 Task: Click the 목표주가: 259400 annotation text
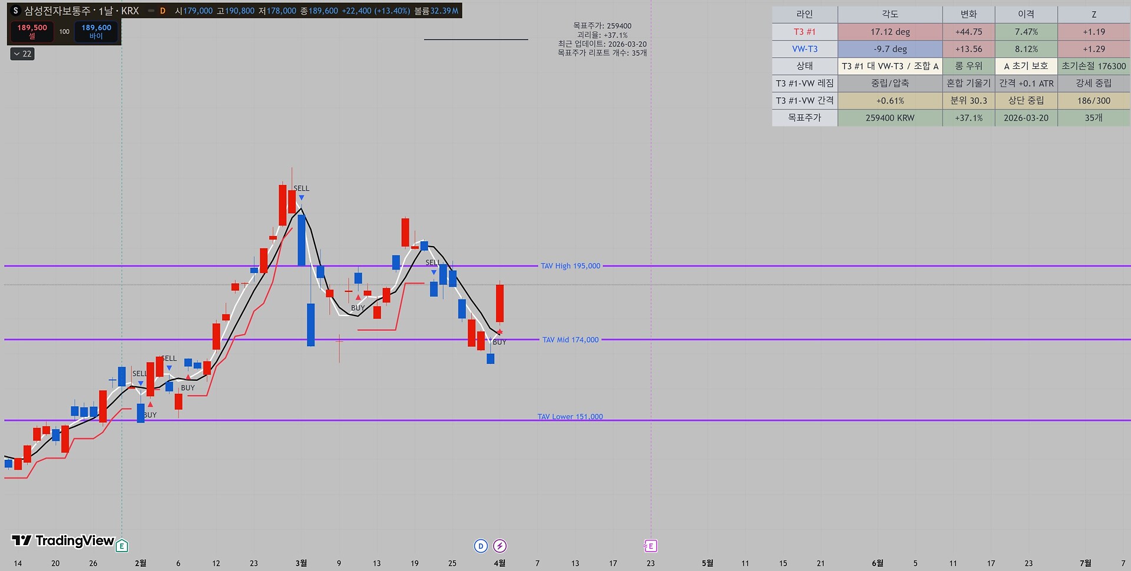coord(602,26)
